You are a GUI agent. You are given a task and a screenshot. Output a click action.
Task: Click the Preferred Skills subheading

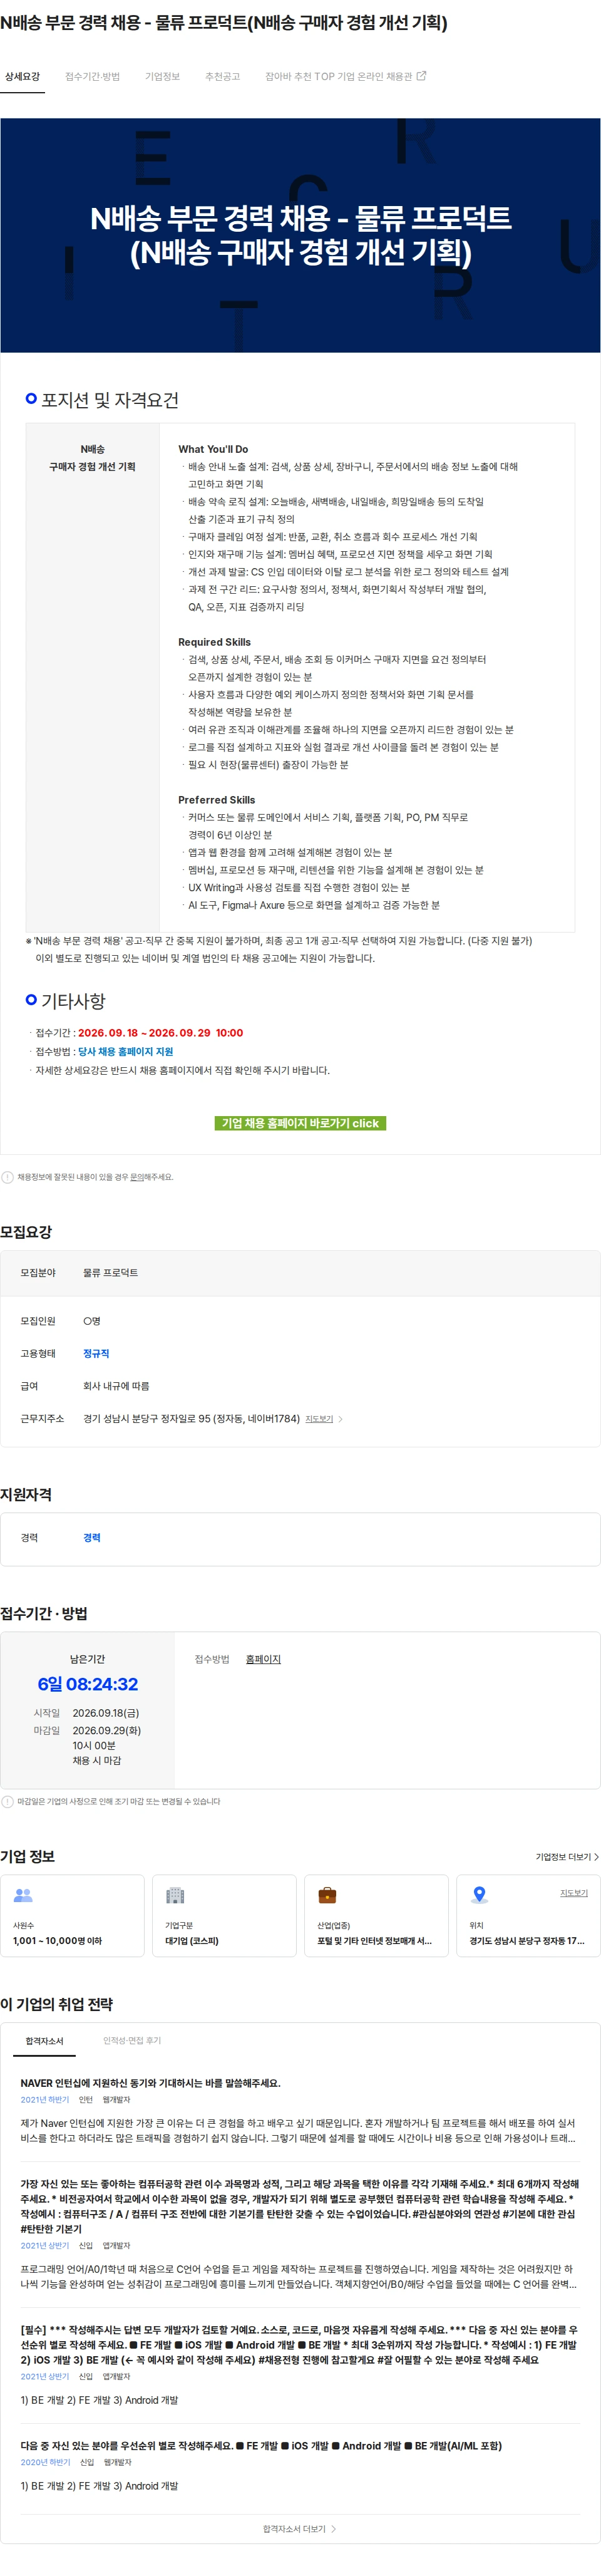pos(216,800)
